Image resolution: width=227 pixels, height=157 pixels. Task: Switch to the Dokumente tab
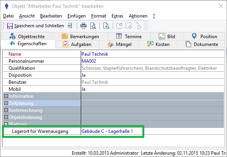(201, 44)
